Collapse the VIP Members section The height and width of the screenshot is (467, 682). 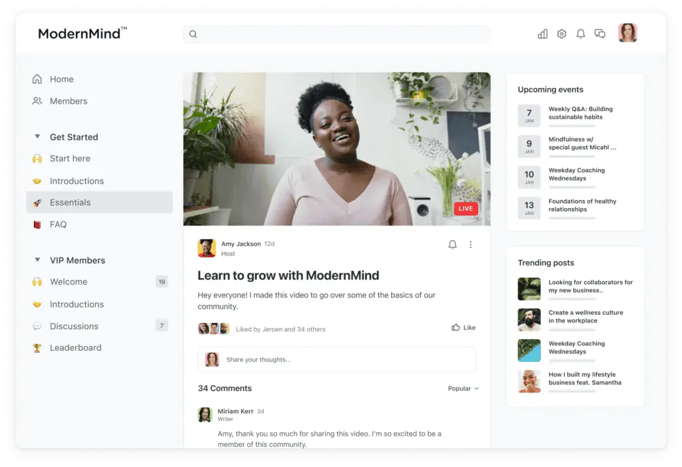coord(37,260)
